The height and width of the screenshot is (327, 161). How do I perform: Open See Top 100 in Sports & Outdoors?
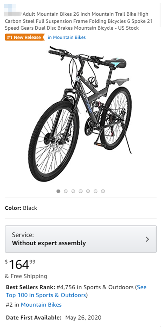tap(76, 291)
